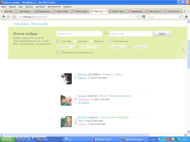Click the search magnifier in the Google box

tap(180, 17)
